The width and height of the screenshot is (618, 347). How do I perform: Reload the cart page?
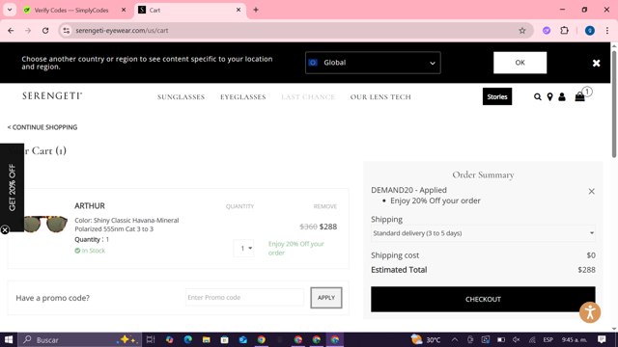tap(45, 30)
